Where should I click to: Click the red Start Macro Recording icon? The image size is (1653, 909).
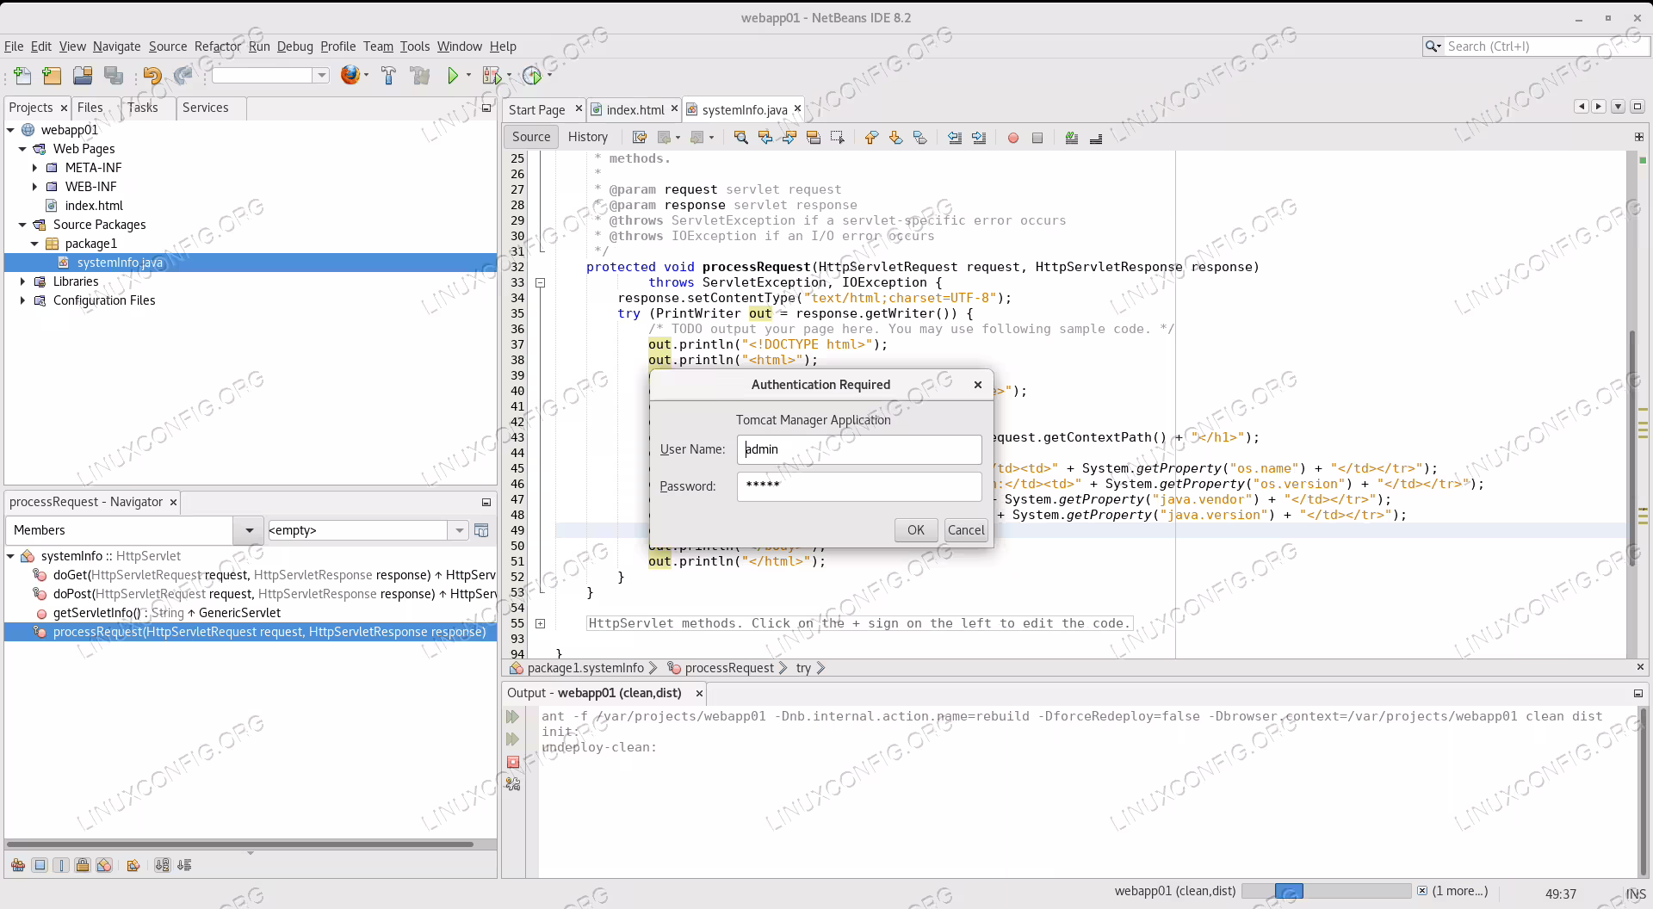tap(1013, 138)
